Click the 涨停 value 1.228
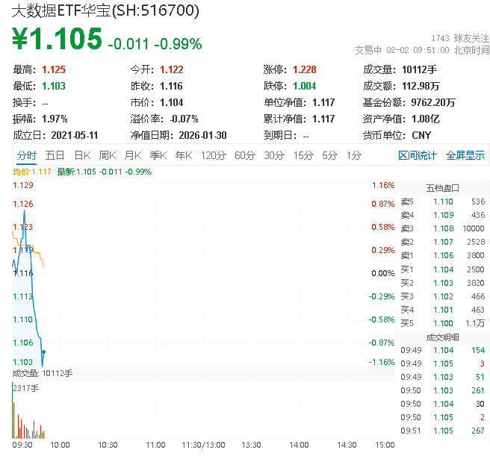This screenshot has height=459, width=490. coord(304,69)
